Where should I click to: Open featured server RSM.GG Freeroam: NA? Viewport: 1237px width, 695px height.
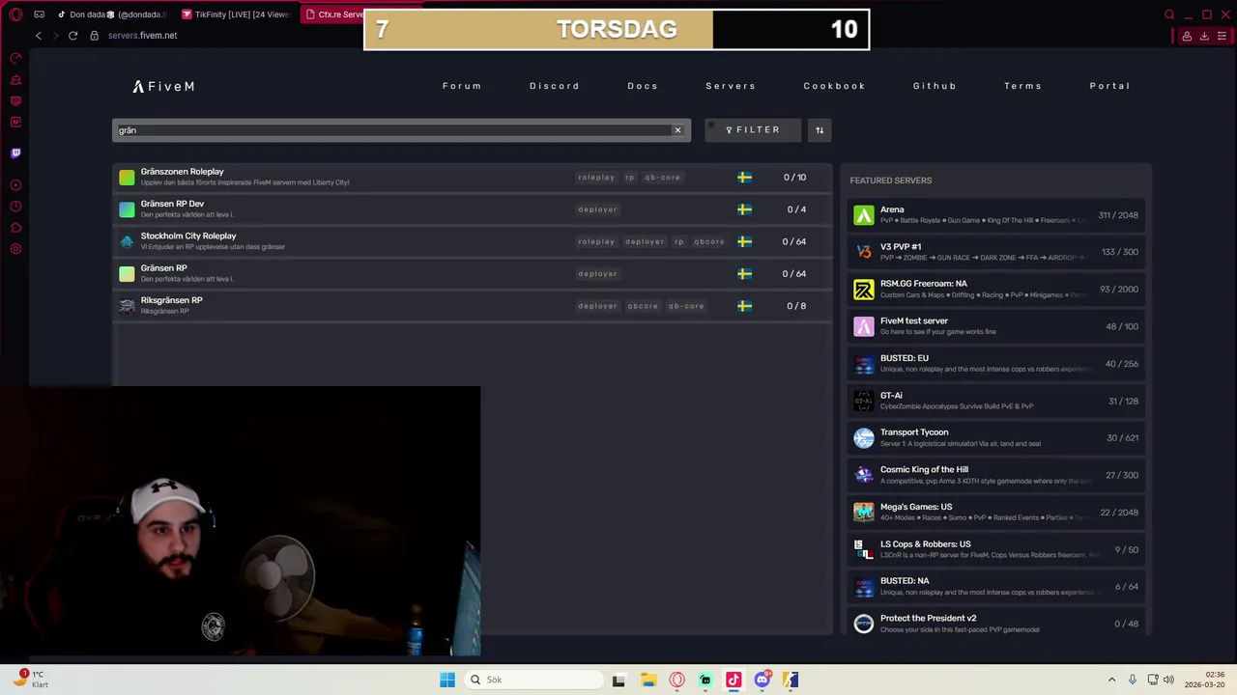(996, 290)
